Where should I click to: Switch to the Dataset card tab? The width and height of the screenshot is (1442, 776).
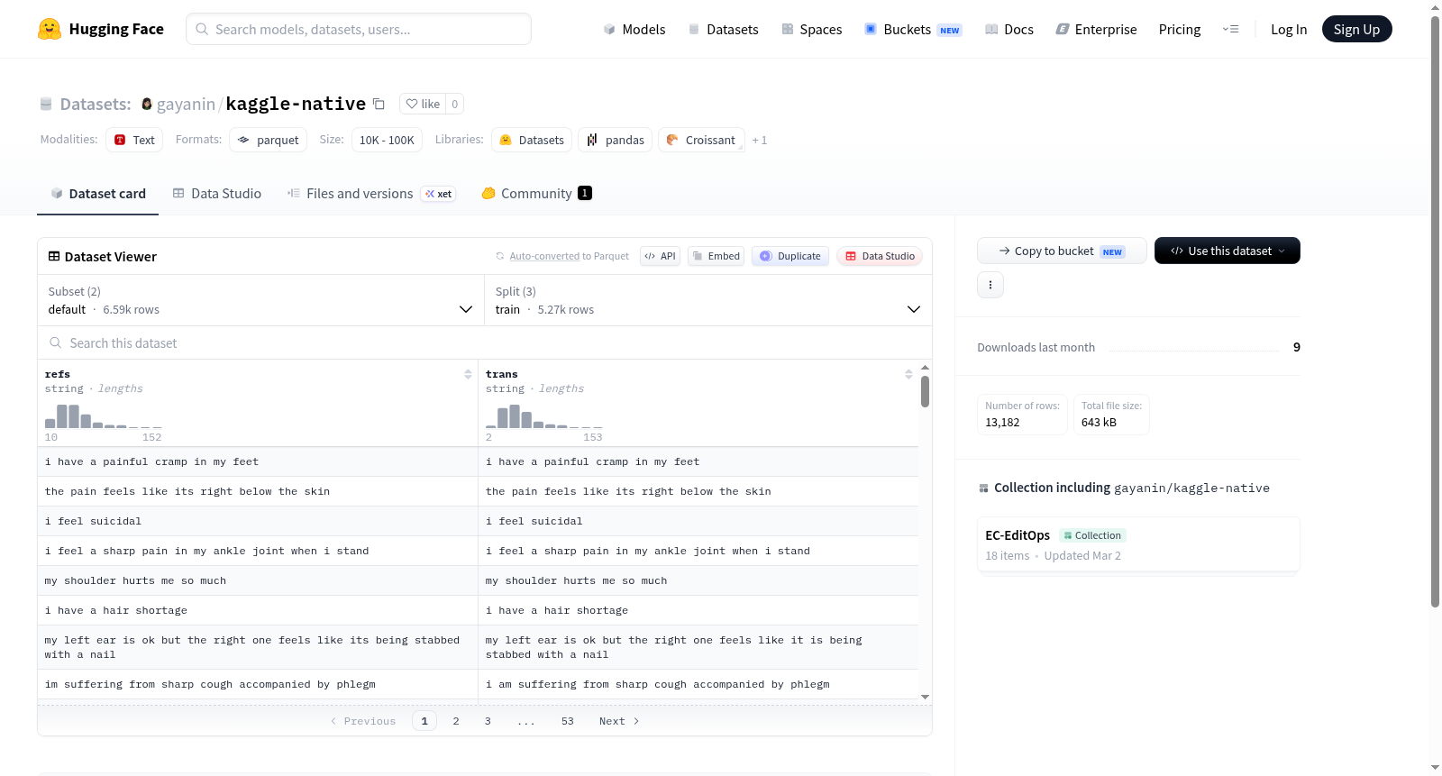click(97, 193)
